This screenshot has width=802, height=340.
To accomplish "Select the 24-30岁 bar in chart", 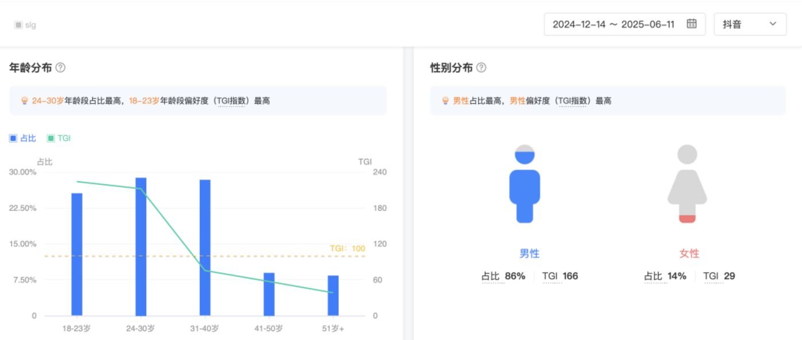I will pyautogui.click(x=141, y=247).
